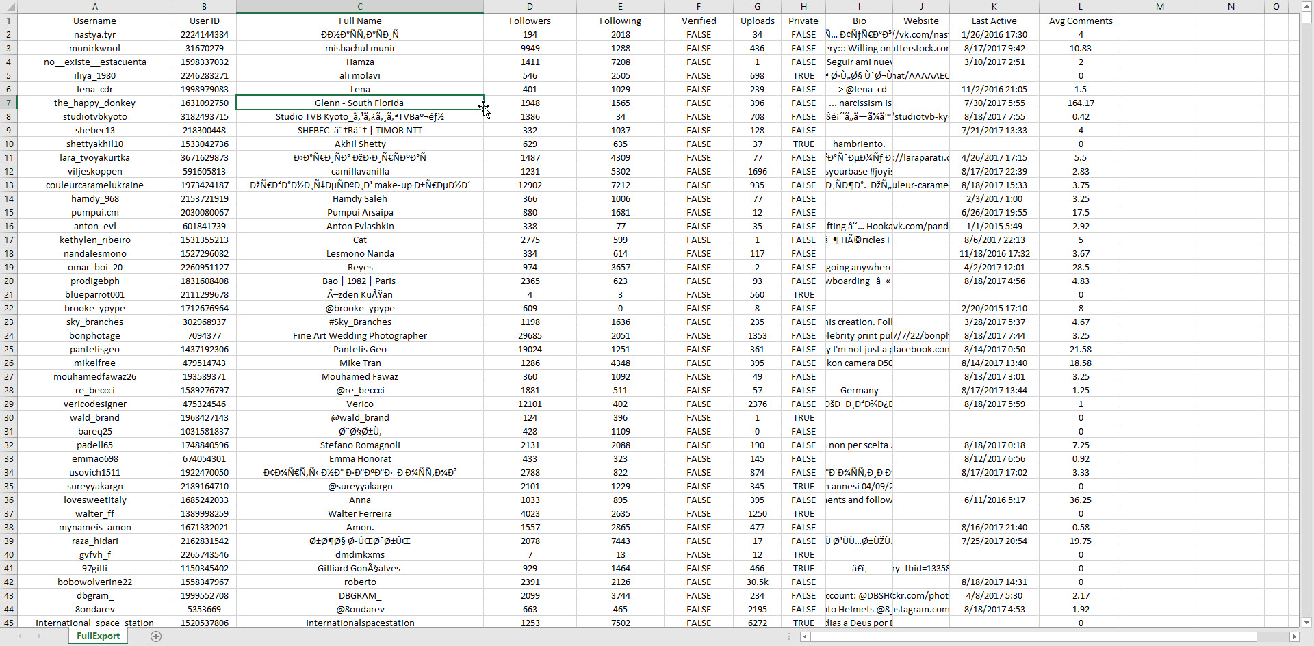
Task: Select the Followers header cell
Action: (x=530, y=21)
